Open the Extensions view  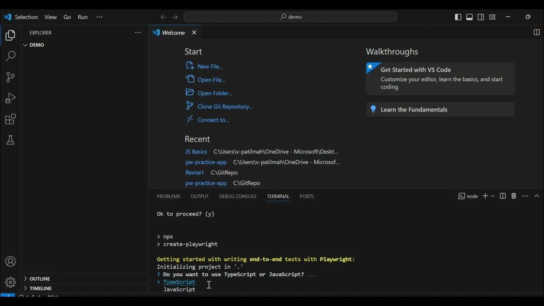point(10,119)
